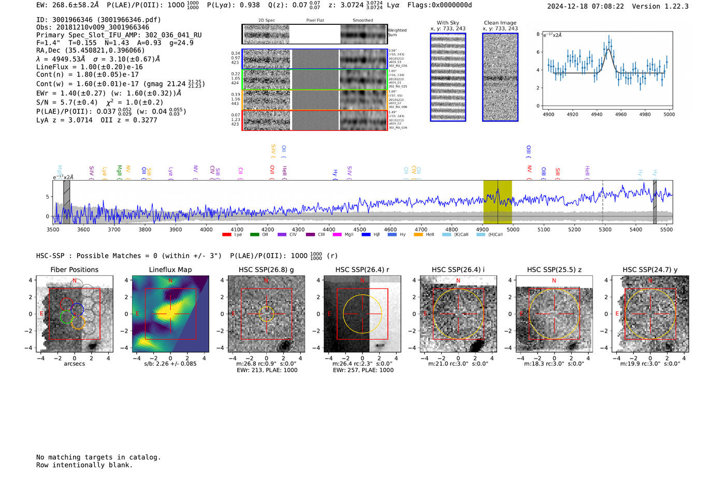Click the purple CIV legend swatch
This screenshot has width=725, height=493.
point(282,235)
